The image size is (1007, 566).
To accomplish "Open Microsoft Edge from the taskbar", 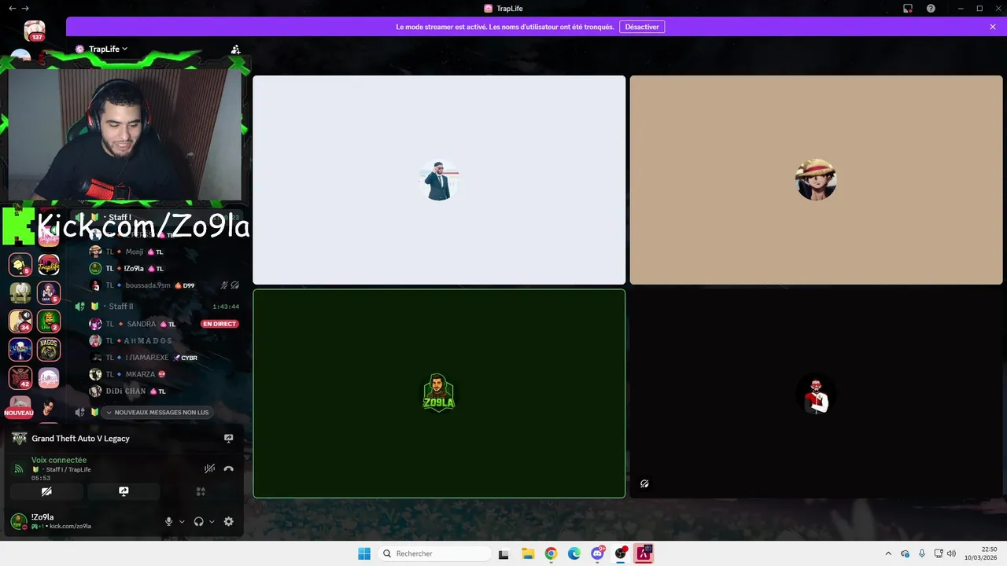I will pos(574,553).
